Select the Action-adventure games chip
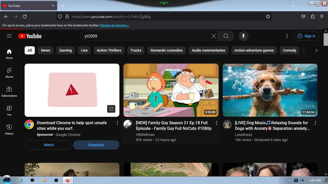328x184 pixels. [x=254, y=50]
